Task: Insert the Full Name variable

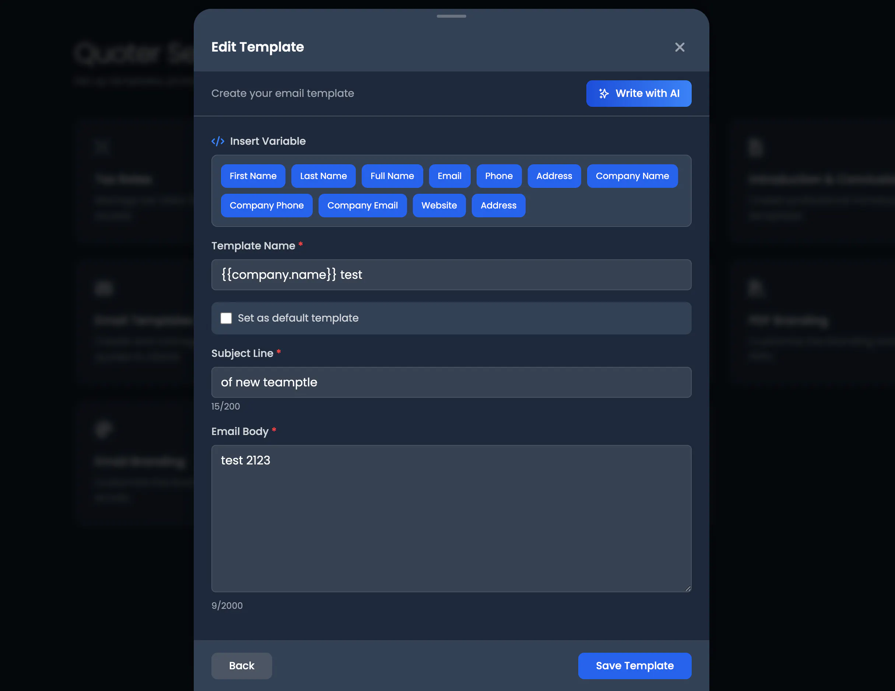Action: [392, 176]
